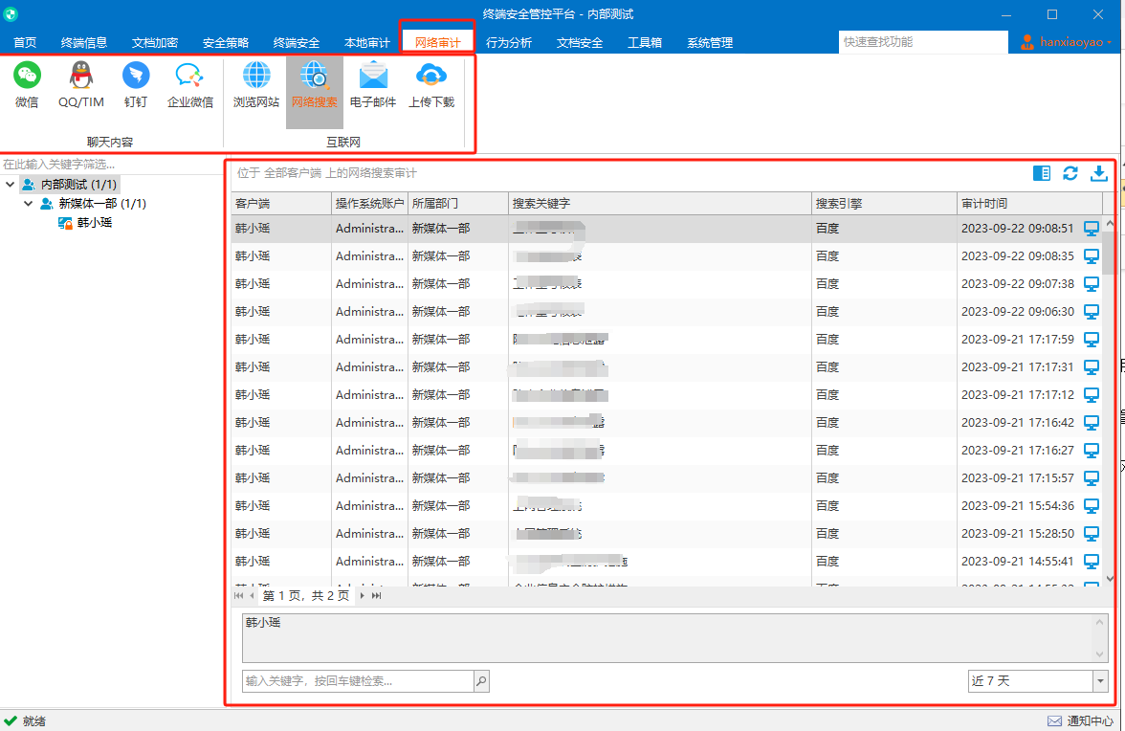The height and width of the screenshot is (731, 1125).
Task: Switch to the 行为分析 tab
Action: point(509,42)
